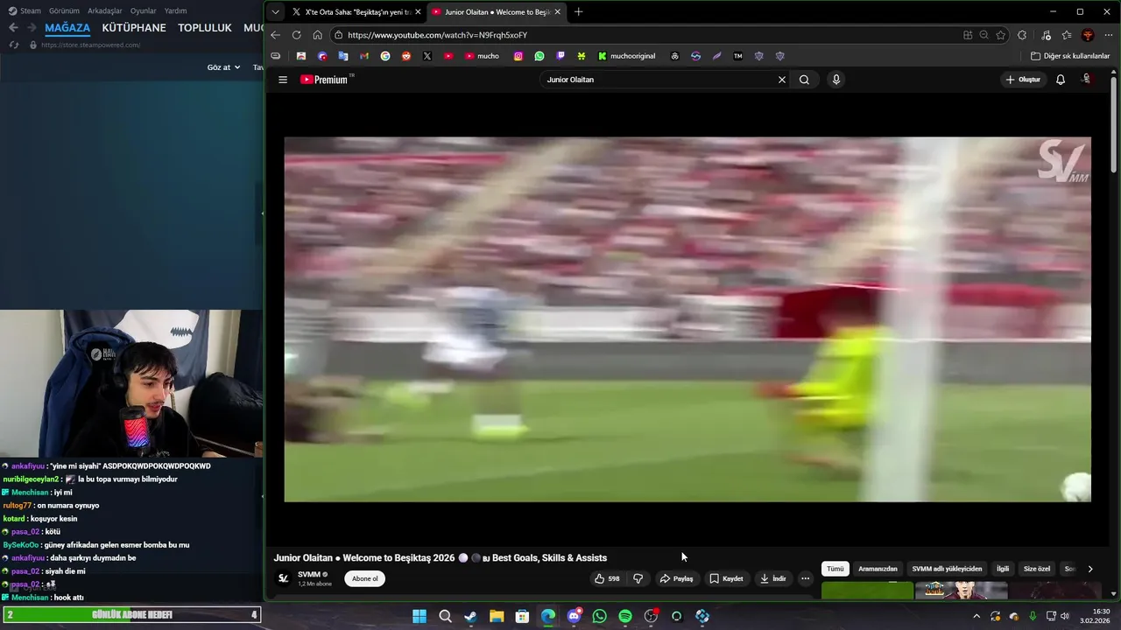Subscribe with the 'Abone ol' button

365,578
